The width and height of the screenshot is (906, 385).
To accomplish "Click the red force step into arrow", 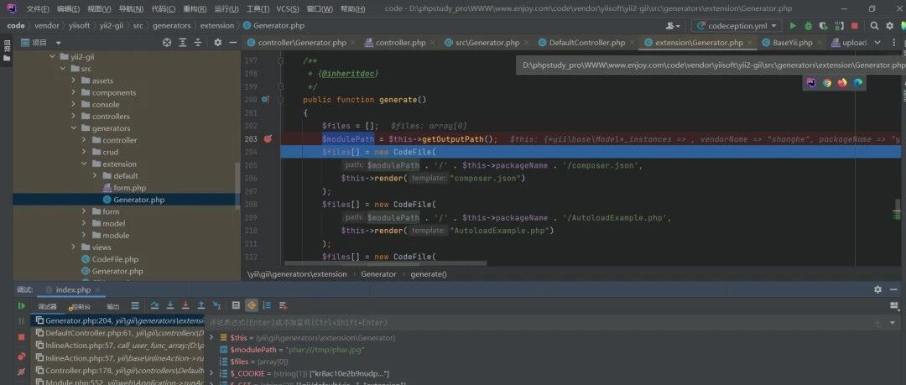I will click(x=185, y=305).
